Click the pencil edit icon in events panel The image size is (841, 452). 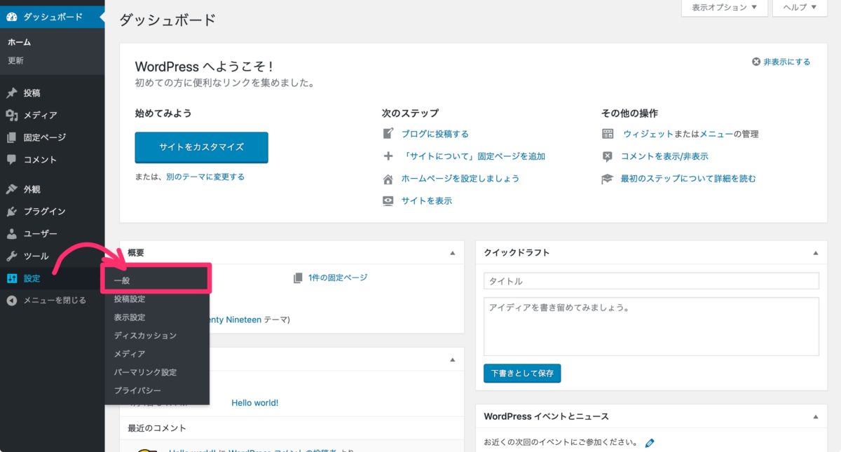pyautogui.click(x=650, y=443)
